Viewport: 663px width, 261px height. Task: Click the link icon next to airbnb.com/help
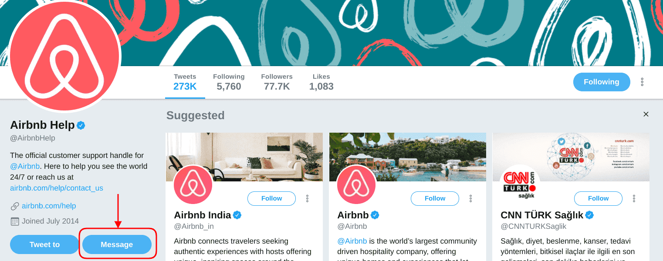click(x=14, y=206)
